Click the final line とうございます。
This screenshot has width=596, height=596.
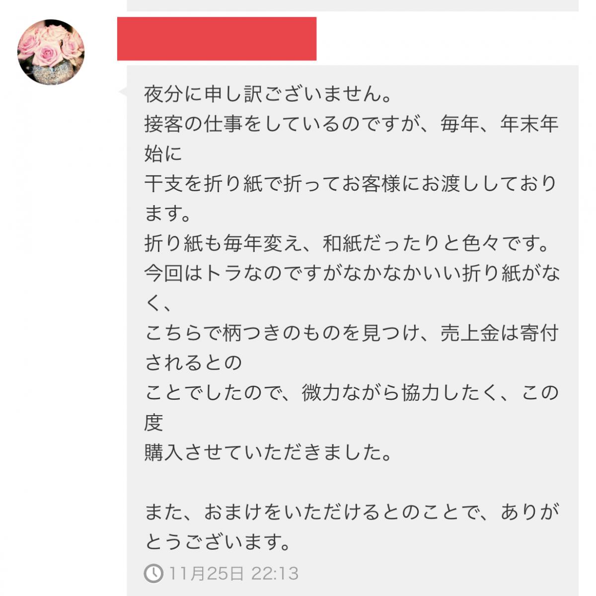pos(218,542)
